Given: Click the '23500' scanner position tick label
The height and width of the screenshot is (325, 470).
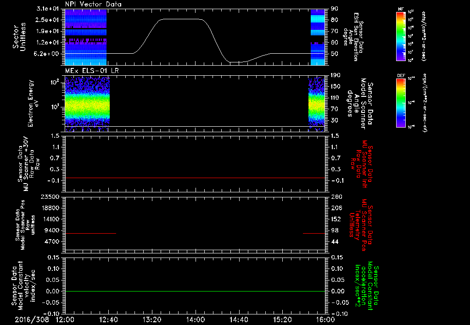Looking at the screenshot, I should point(50,197).
